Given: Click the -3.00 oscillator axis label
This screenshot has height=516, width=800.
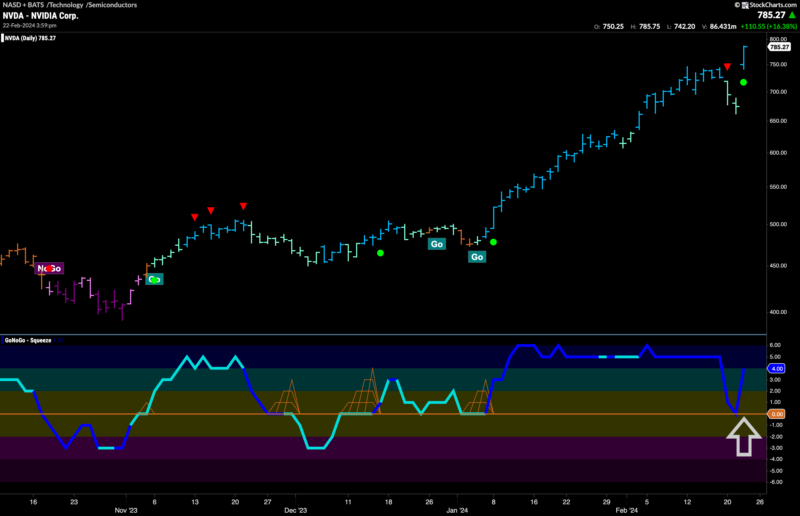Looking at the screenshot, I should tap(776, 448).
